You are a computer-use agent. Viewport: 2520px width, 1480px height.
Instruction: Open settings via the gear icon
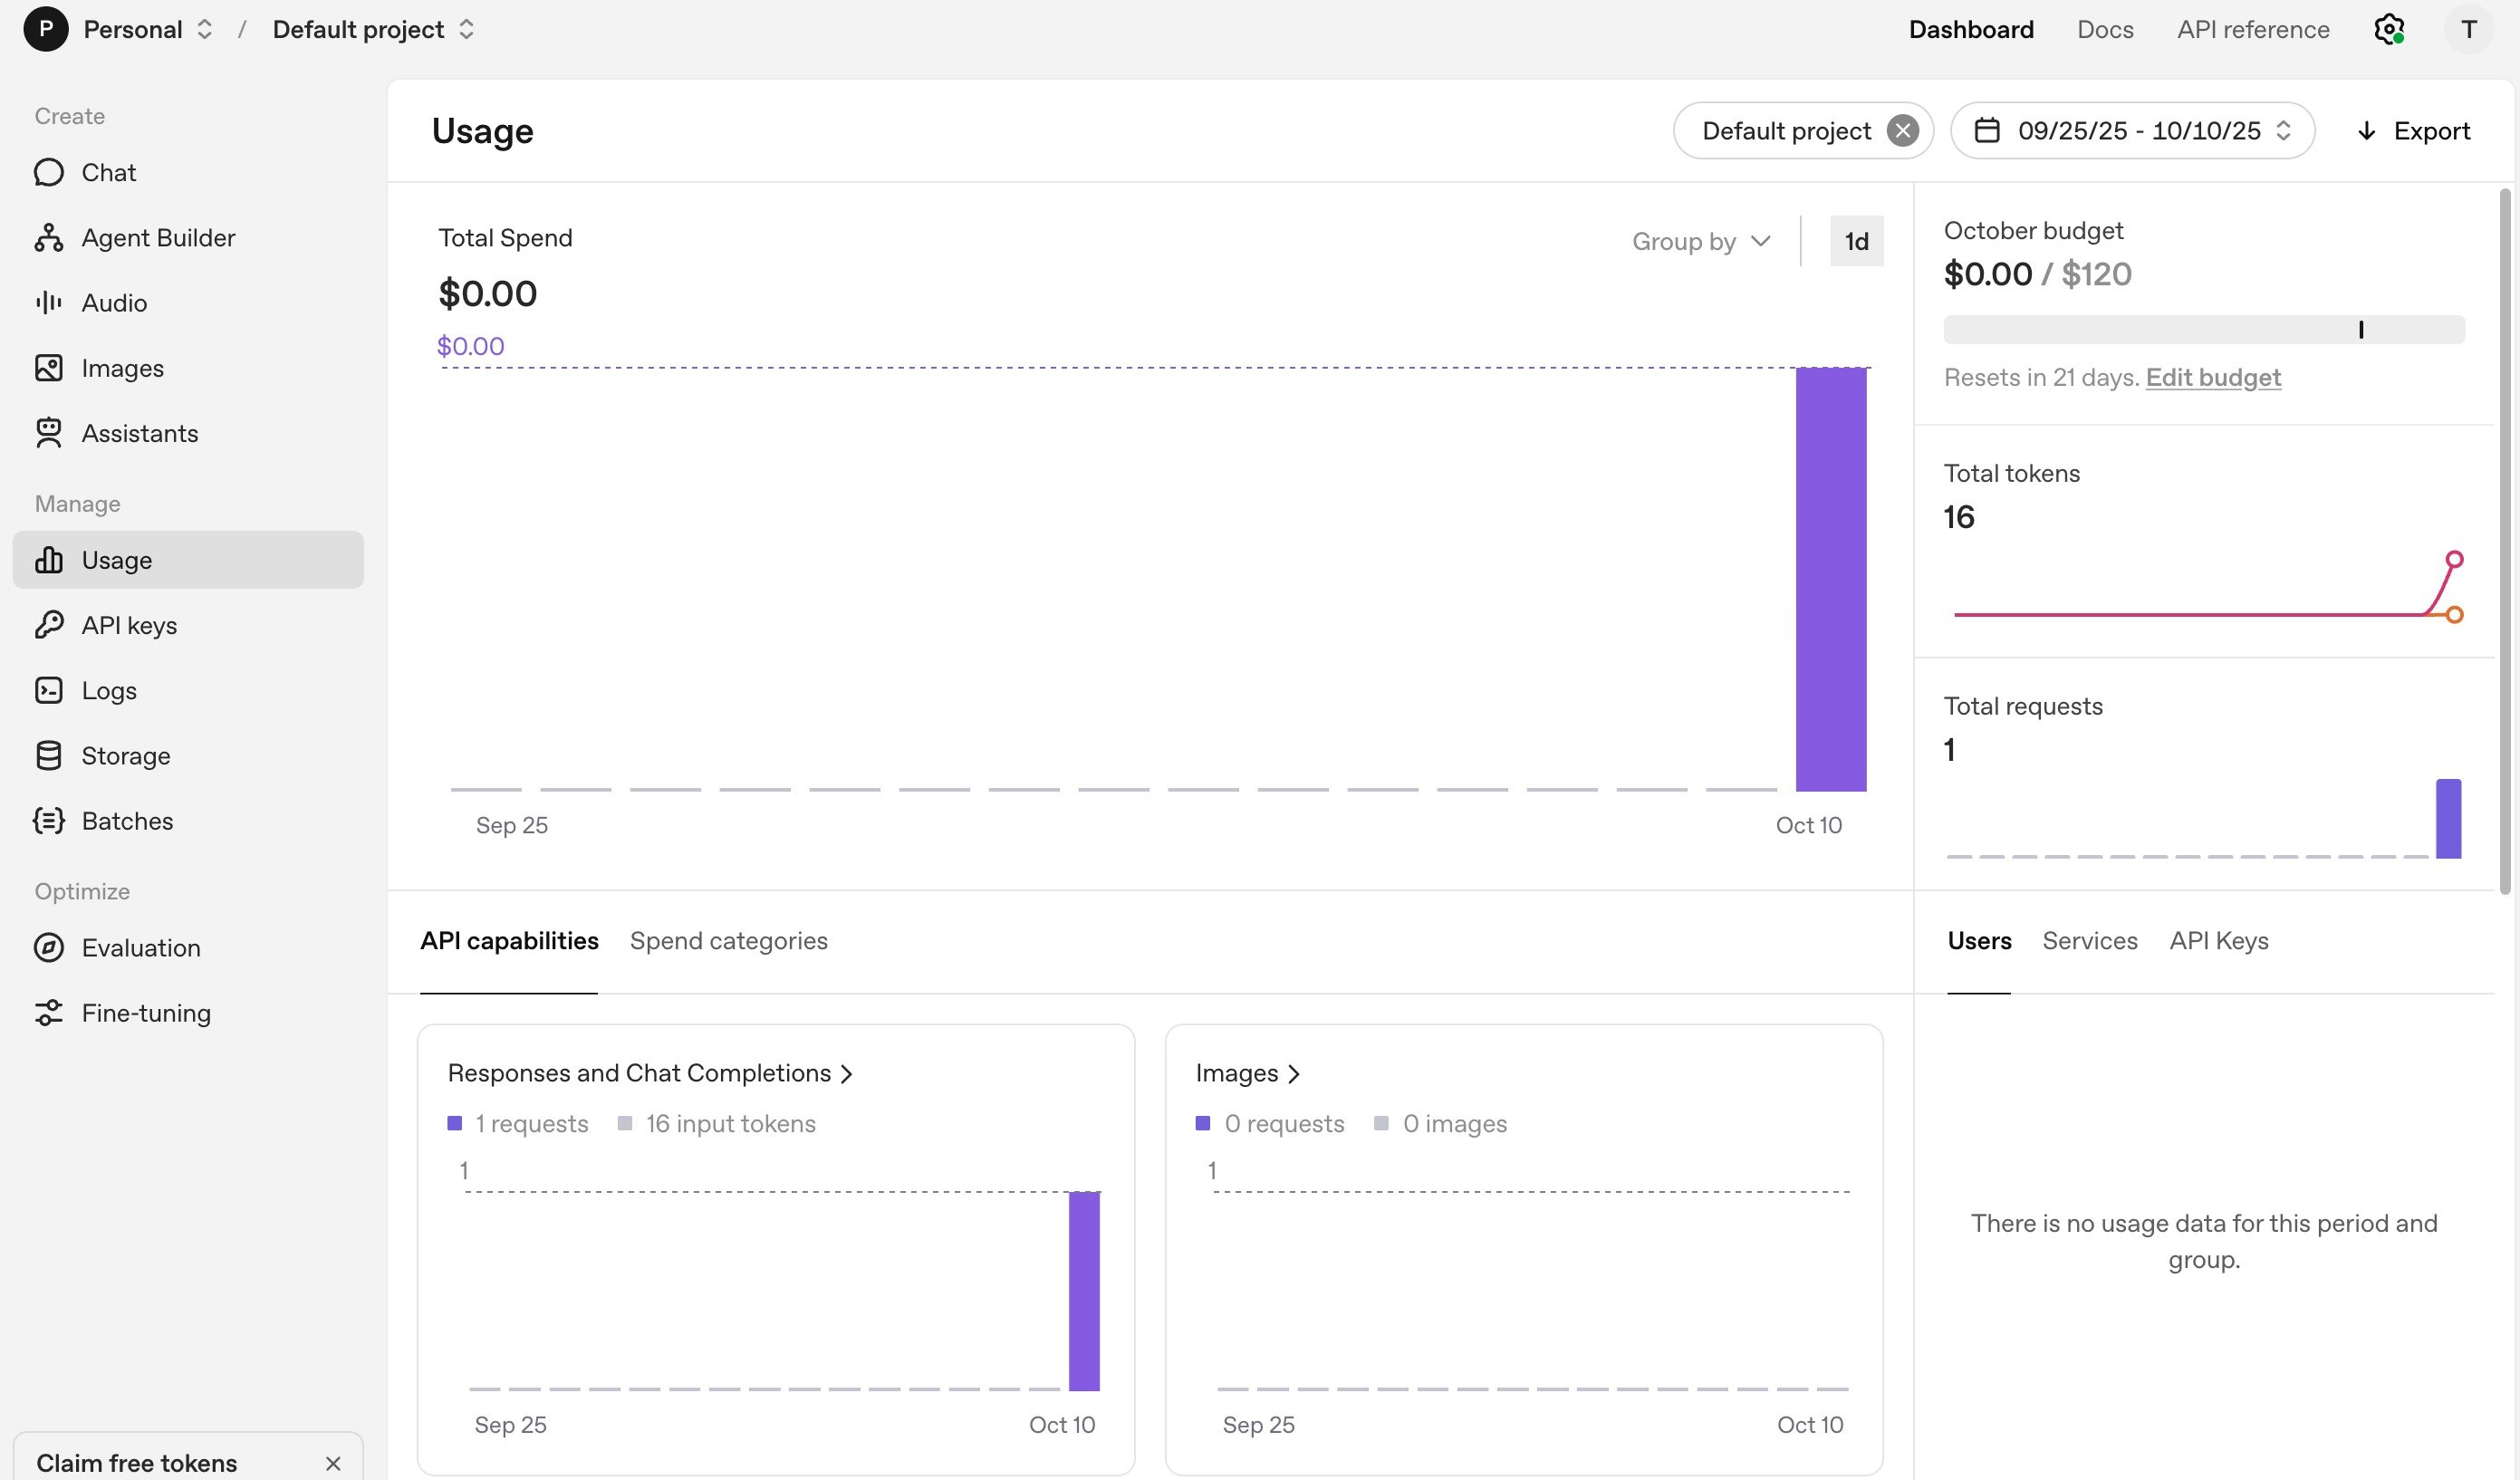(2388, 30)
